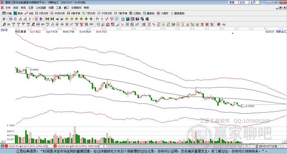
Task: Open the 六角形 hexagon tool
Action: 163,13
